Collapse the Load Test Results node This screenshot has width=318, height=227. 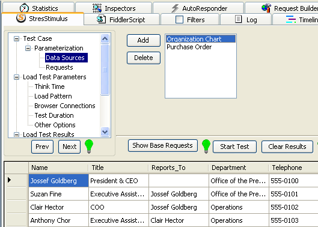pos(16,135)
